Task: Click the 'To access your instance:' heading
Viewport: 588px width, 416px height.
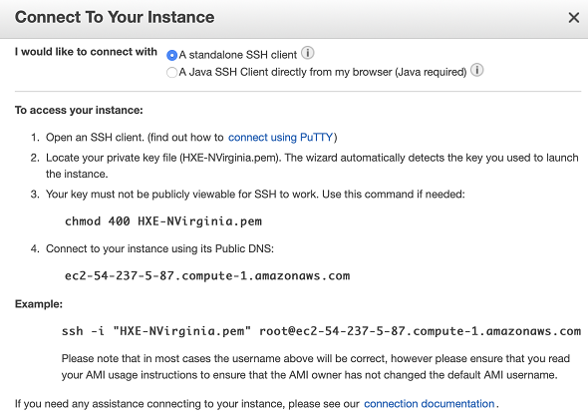Action: click(79, 111)
